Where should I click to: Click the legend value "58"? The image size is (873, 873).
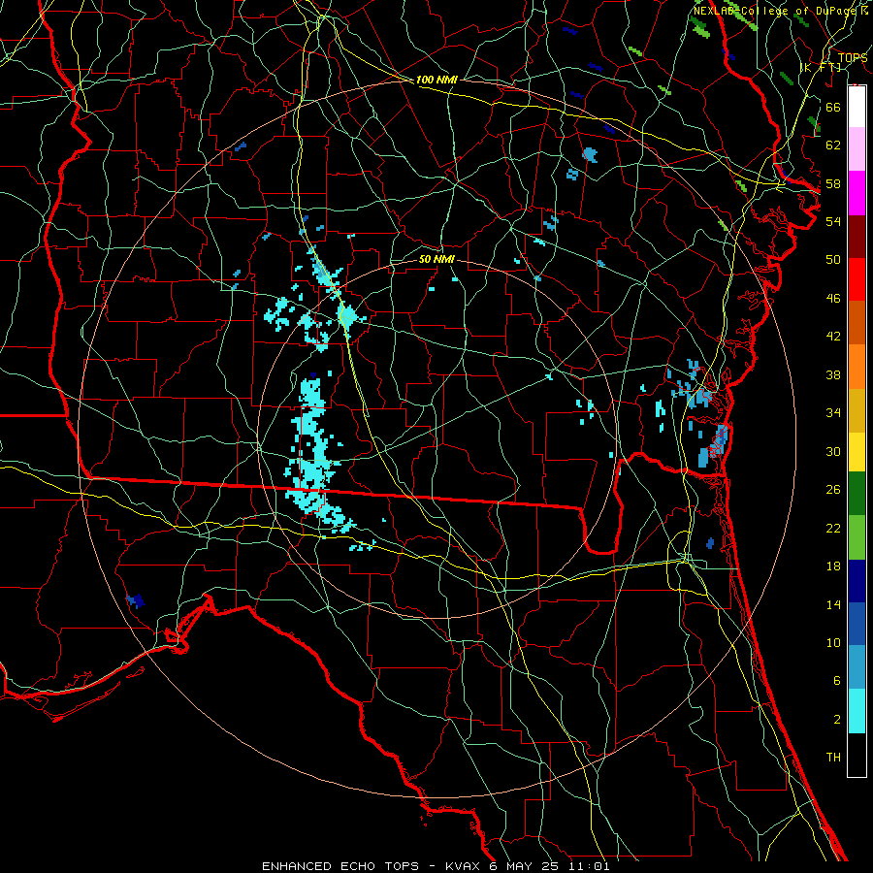tap(833, 183)
